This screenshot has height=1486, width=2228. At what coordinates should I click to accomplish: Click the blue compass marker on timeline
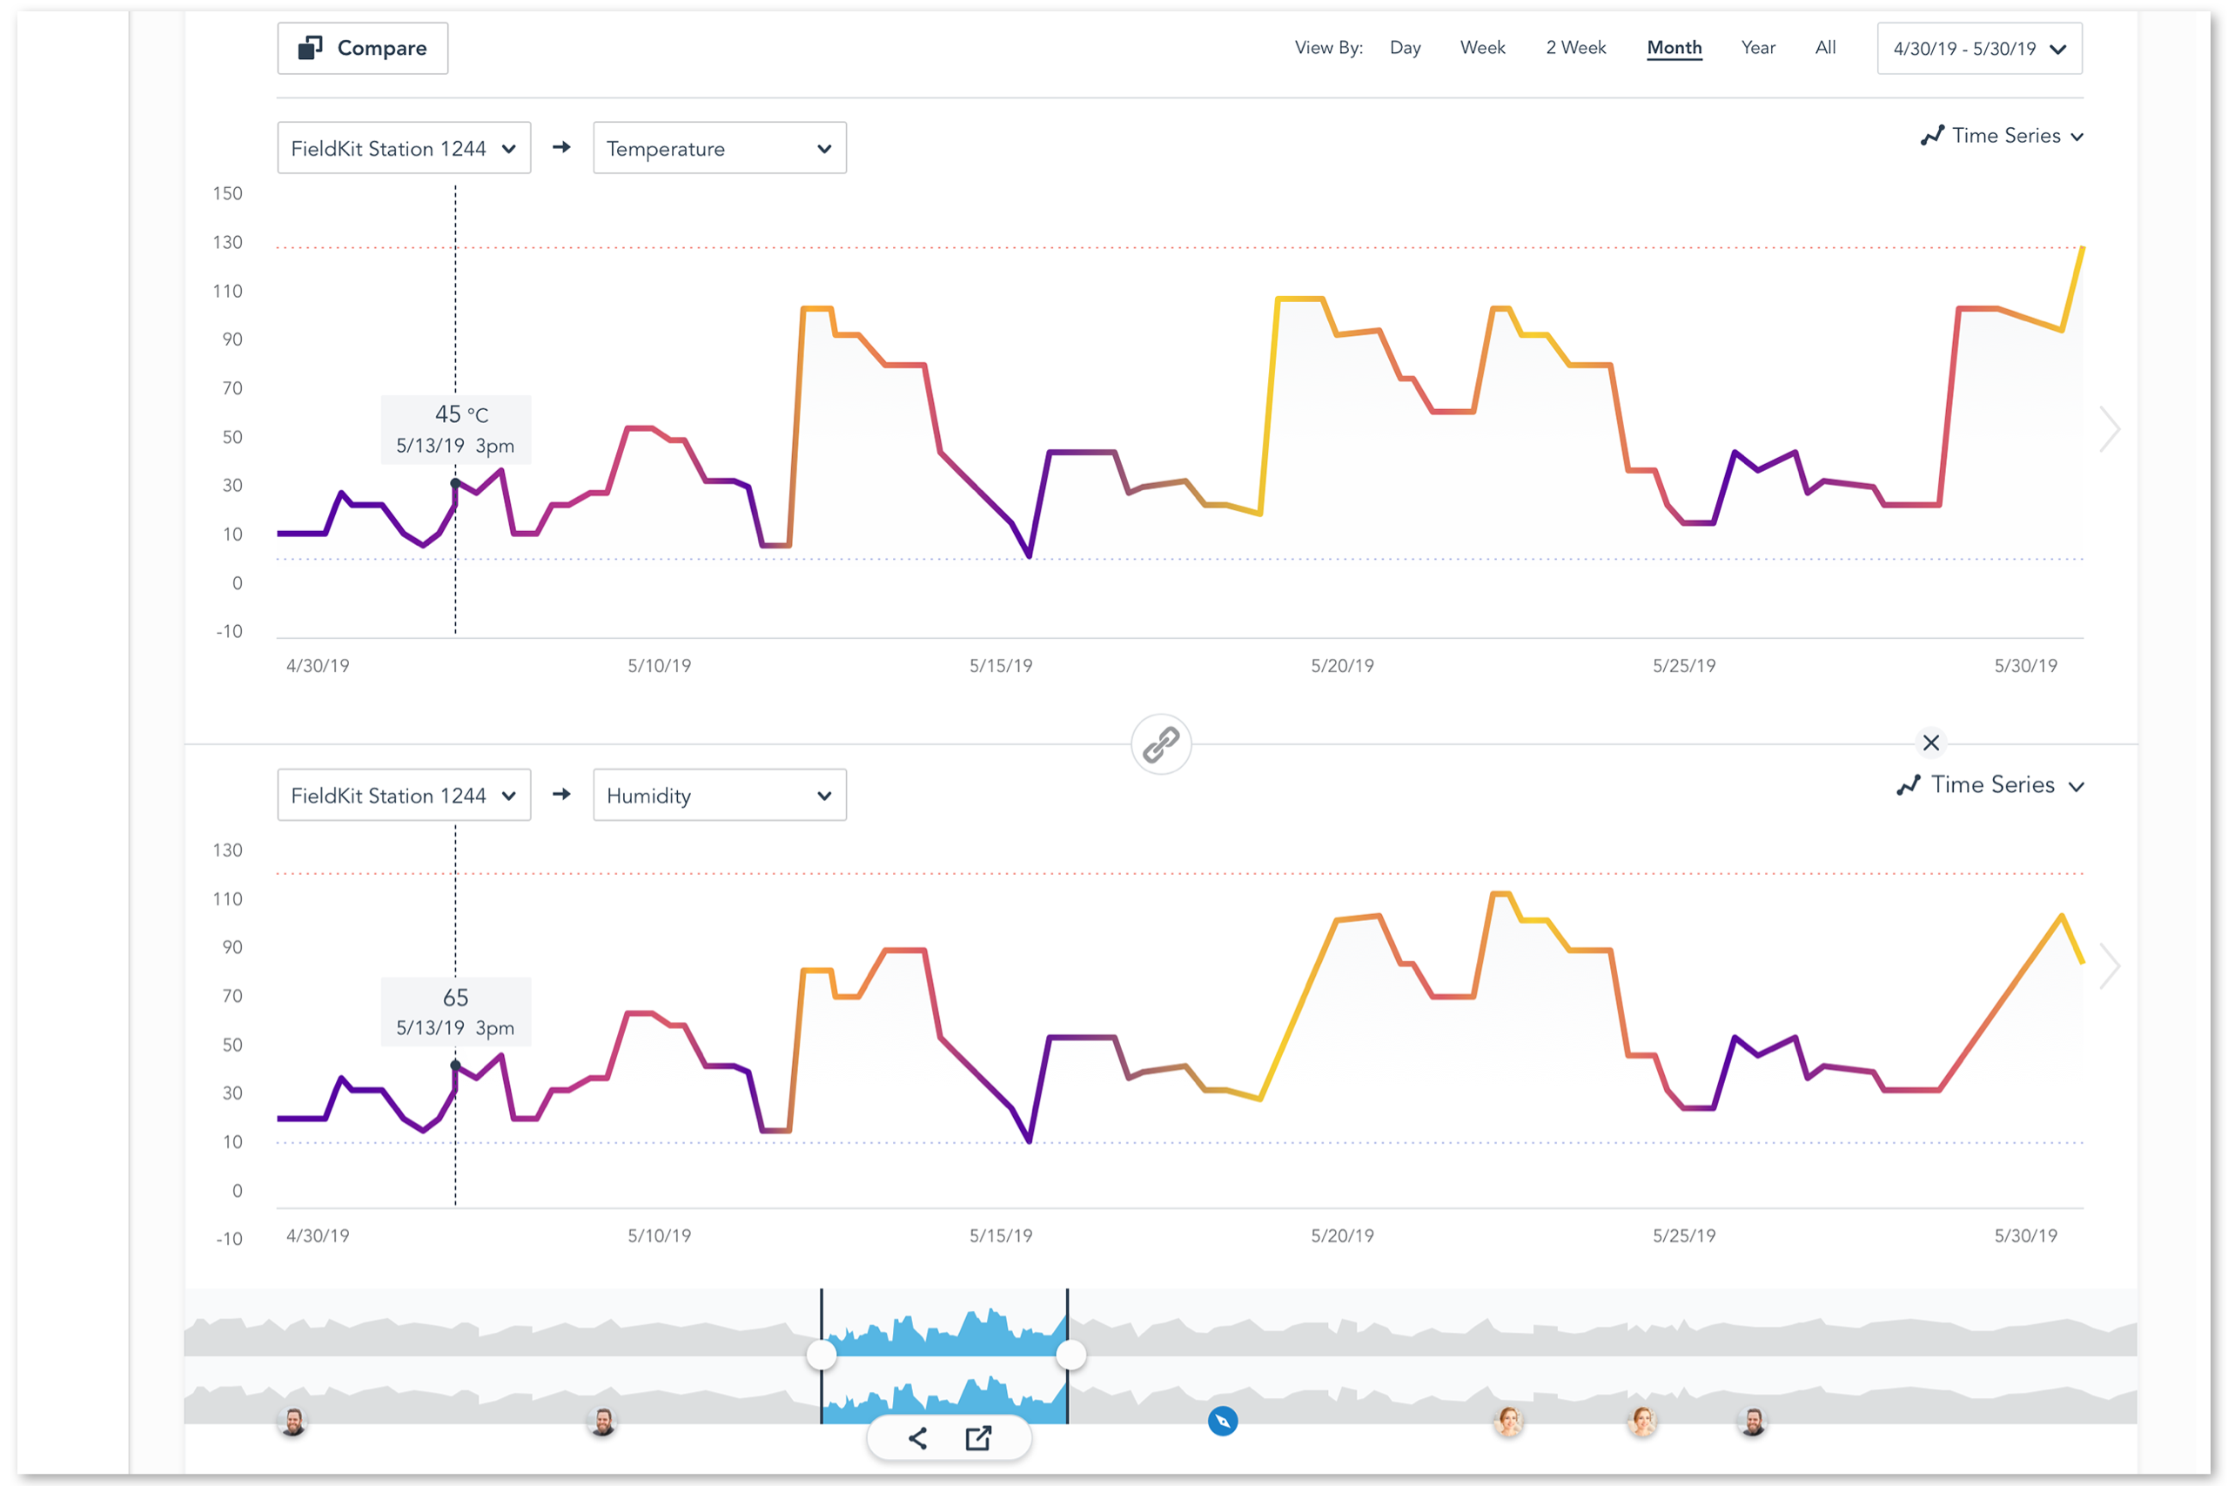1222,1422
